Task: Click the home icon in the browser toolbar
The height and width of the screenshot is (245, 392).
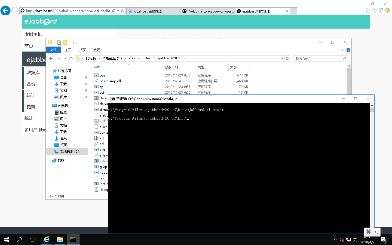Action: [x=368, y=10]
